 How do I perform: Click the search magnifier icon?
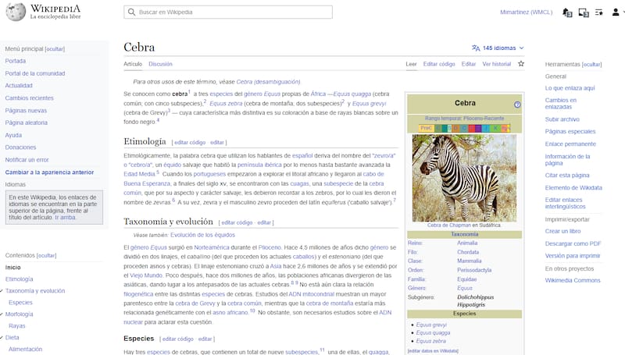coord(131,13)
